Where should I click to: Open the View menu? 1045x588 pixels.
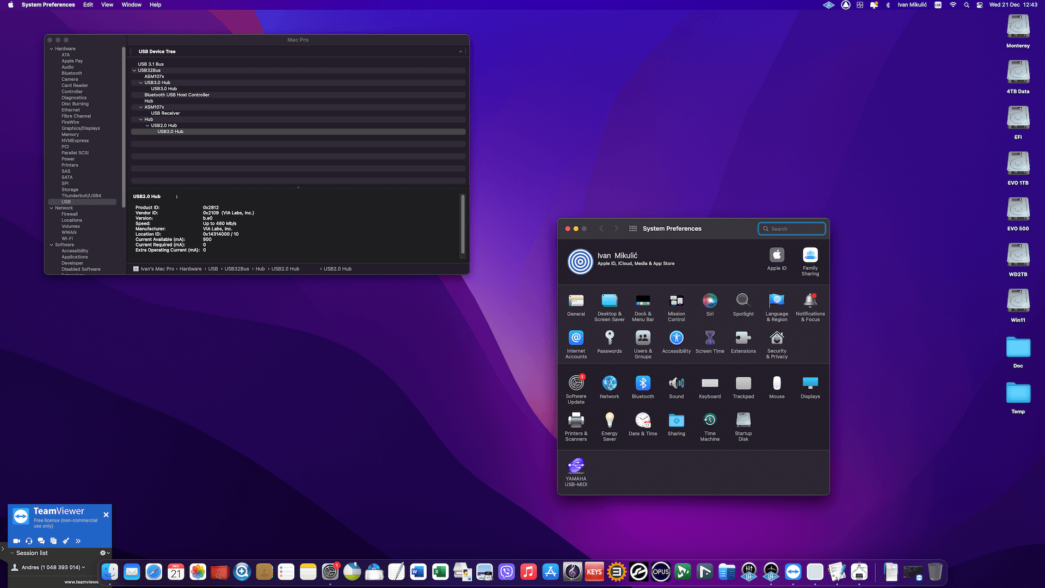(x=107, y=5)
